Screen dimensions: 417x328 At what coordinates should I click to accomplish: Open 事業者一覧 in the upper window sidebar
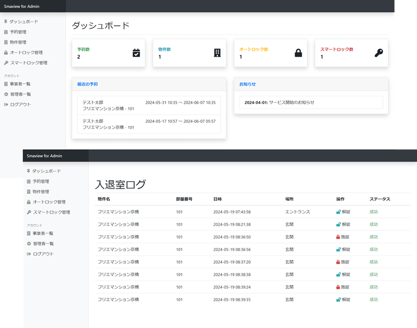pos(20,84)
